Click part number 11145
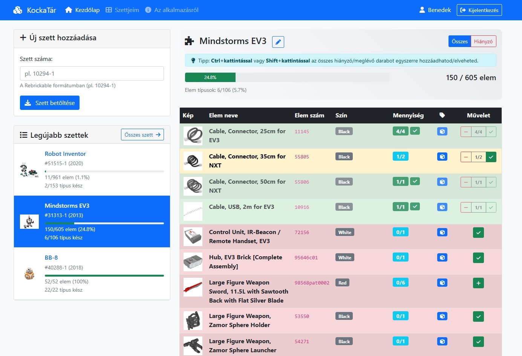Image resolution: width=522 pixels, height=356 pixels. 302,132
